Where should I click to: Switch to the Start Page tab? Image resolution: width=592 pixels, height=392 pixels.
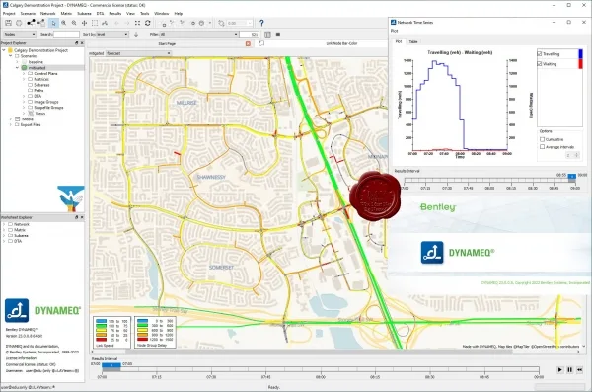tap(167, 43)
